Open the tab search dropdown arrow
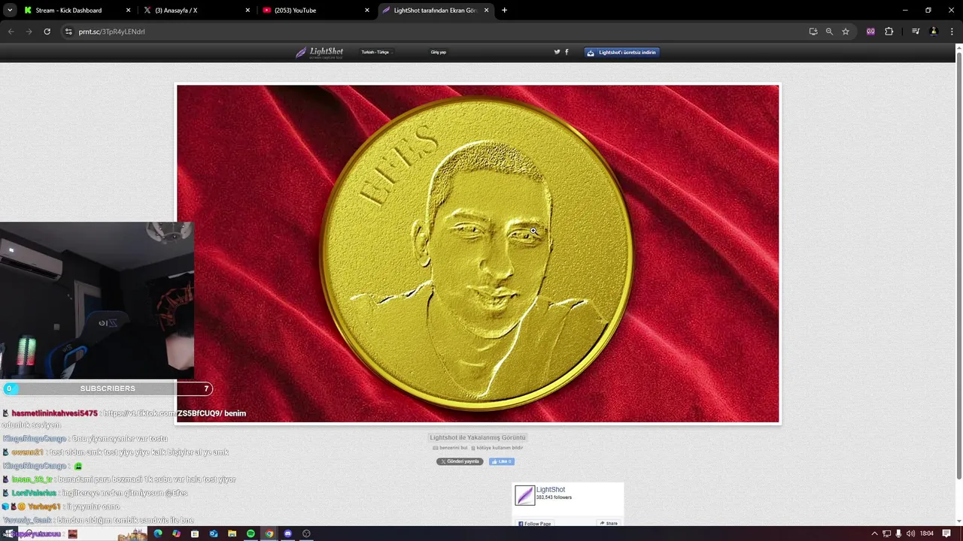Image resolution: width=963 pixels, height=541 pixels. (x=10, y=11)
